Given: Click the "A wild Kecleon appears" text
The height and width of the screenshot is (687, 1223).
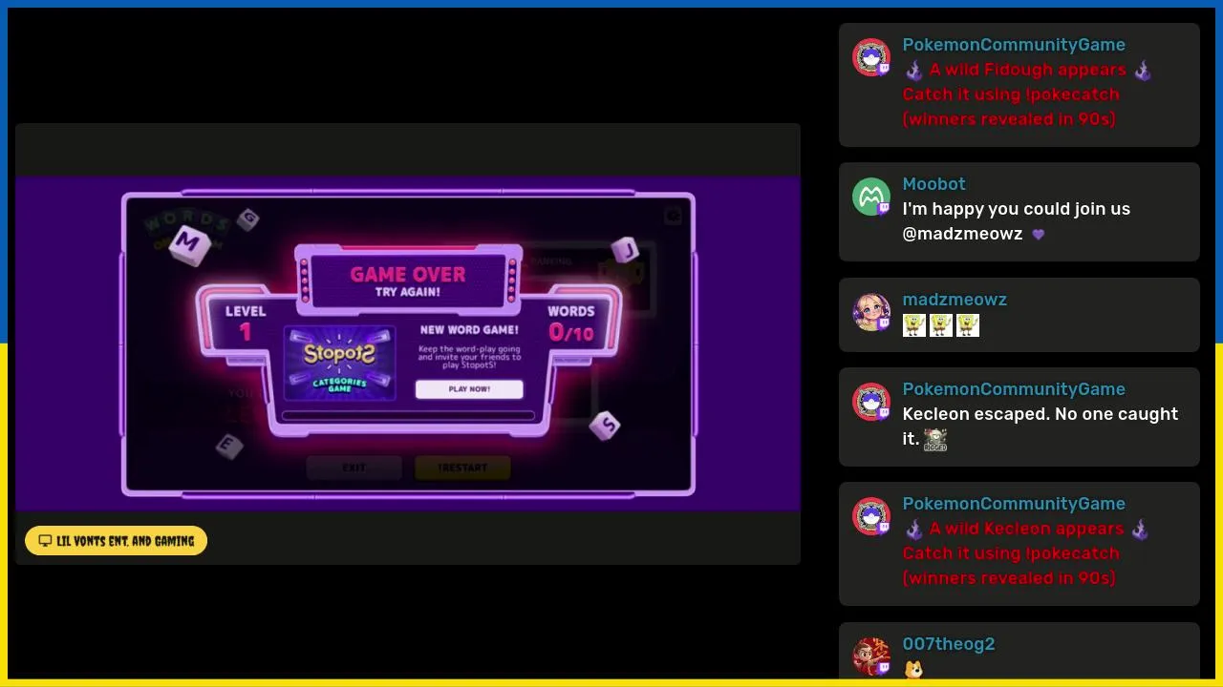Looking at the screenshot, I should pyautogui.click(x=1026, y=529).
